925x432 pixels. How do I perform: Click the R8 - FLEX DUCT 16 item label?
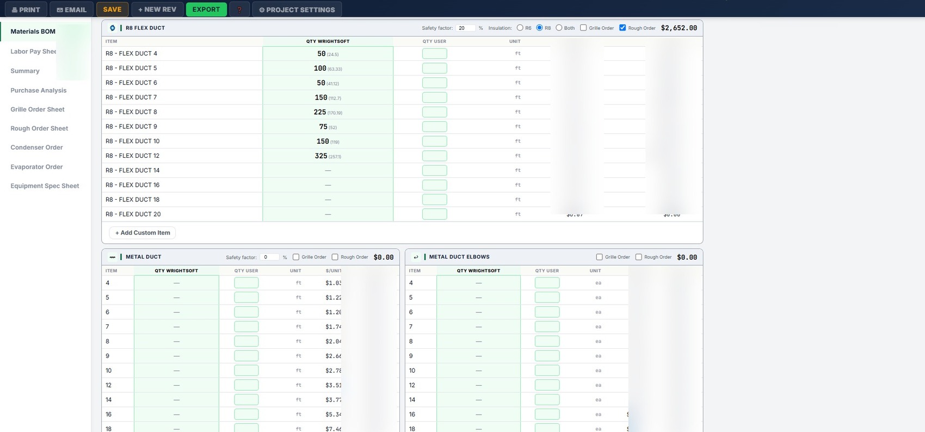133,185
